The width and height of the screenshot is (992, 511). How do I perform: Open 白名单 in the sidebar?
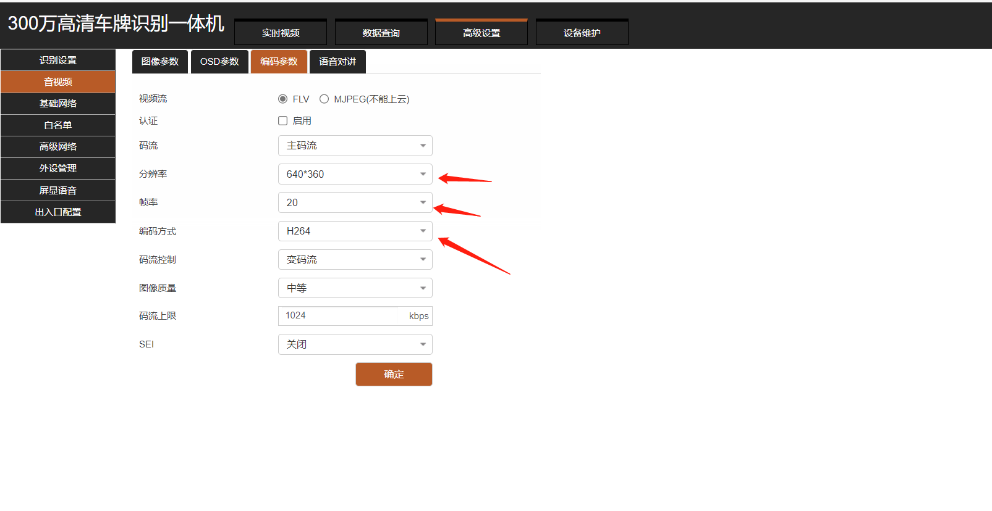58,125
